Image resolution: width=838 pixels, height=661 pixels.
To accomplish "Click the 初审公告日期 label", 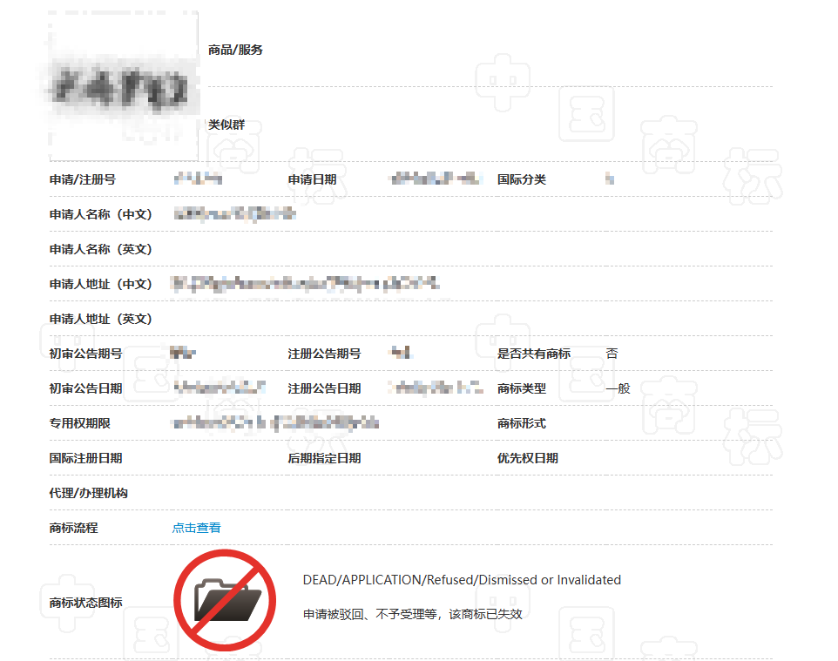I will pyautogui.click(x=85, y=388).
